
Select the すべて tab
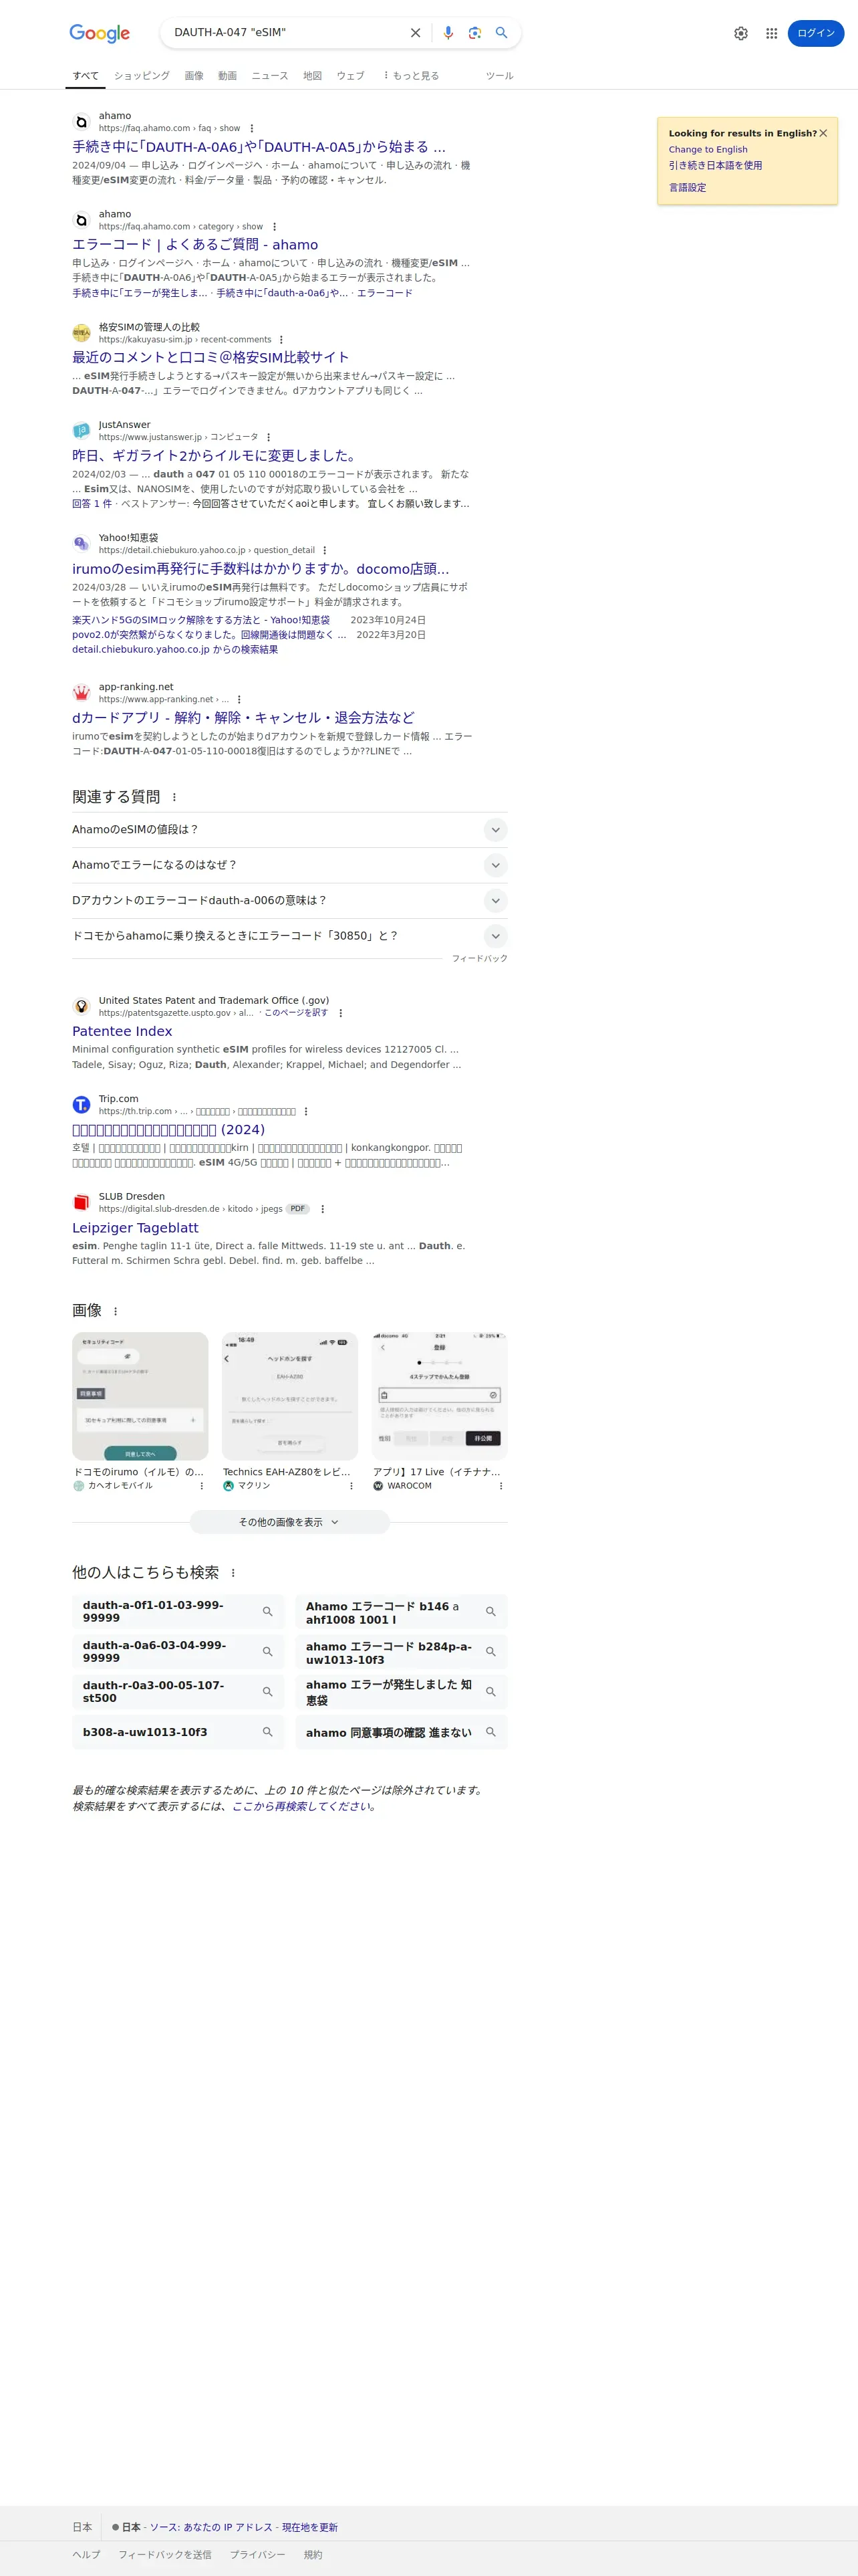click(86, 76)
